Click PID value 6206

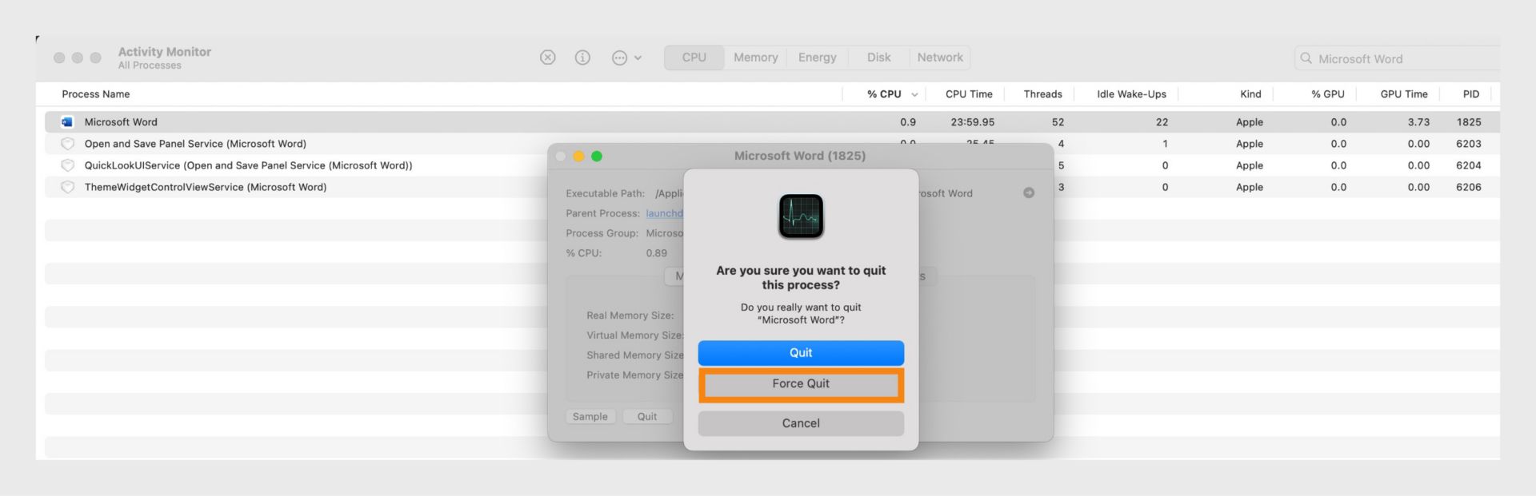tap(1469, 187)
